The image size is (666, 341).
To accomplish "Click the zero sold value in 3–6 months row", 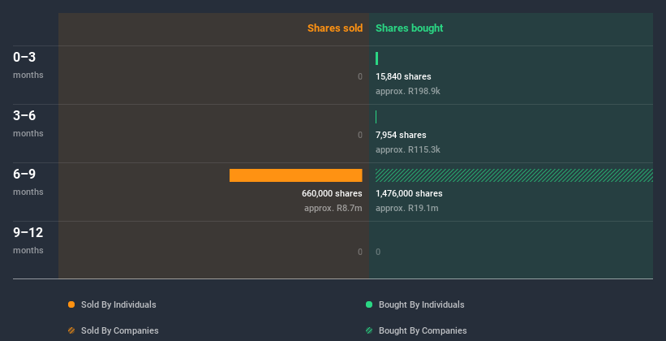I will pos(359,135).
